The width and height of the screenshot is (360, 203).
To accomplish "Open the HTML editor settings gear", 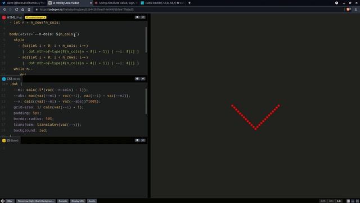I will [137, 17].
